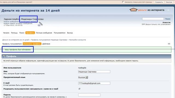Check 'remember only for this page' checkbox

(x=123, y=2)
